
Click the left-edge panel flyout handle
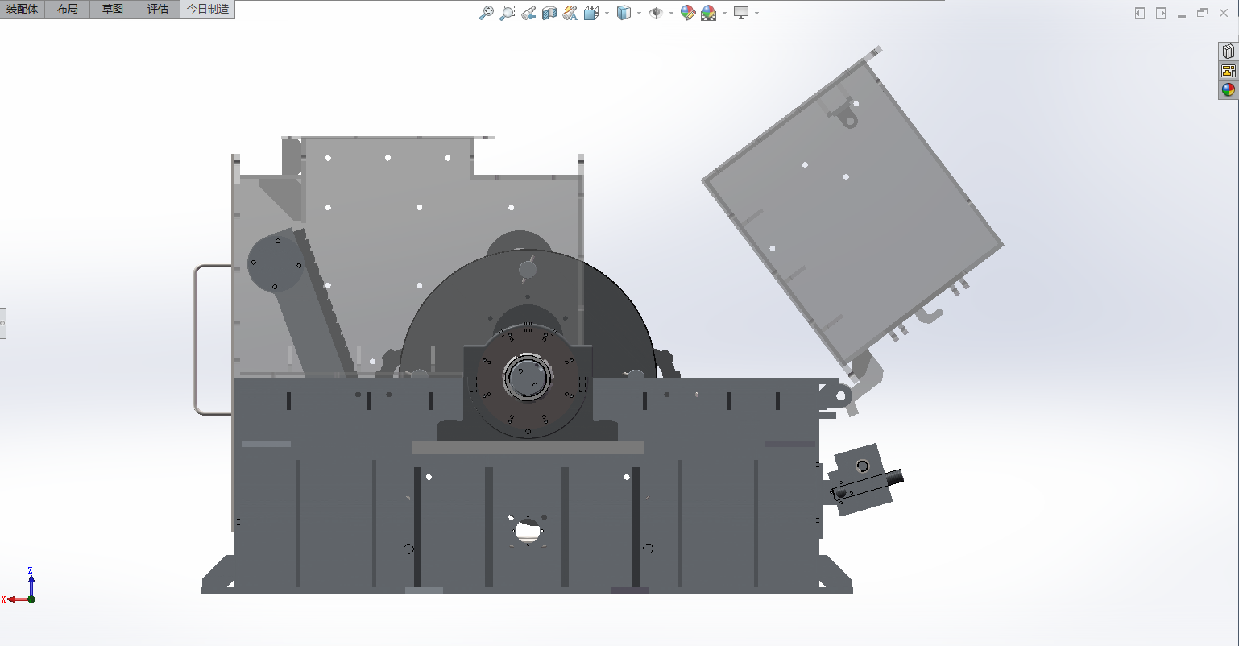3,323
